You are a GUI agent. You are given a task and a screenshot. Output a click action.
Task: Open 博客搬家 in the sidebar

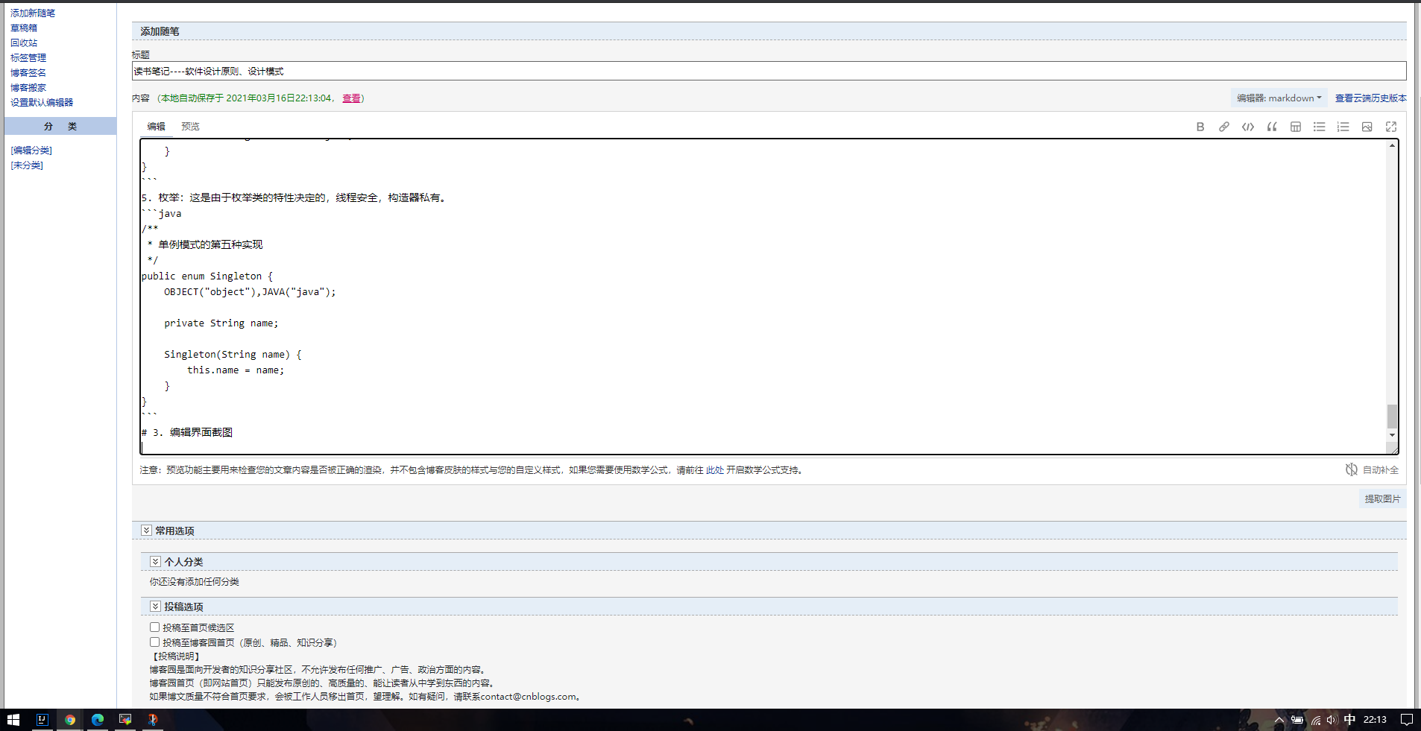click(x=28, y=88)
